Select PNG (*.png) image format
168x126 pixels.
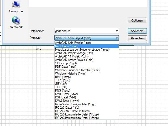point(87,91)
